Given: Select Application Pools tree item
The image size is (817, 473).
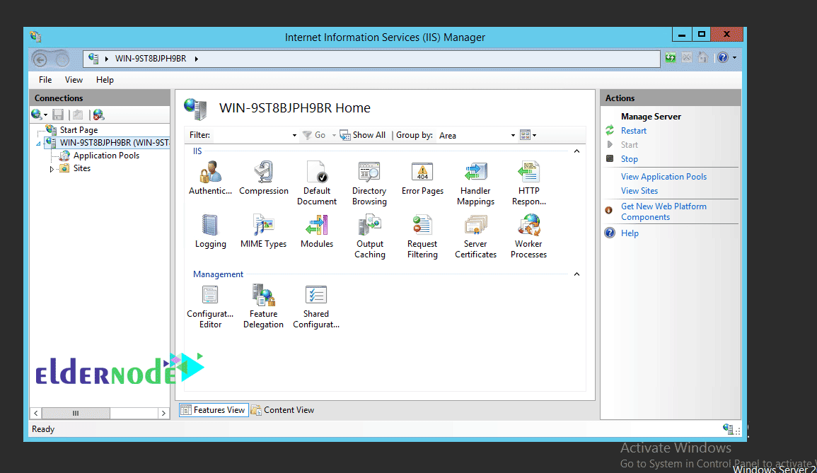Looking at the screenshot, I should (x=106, y=156).
